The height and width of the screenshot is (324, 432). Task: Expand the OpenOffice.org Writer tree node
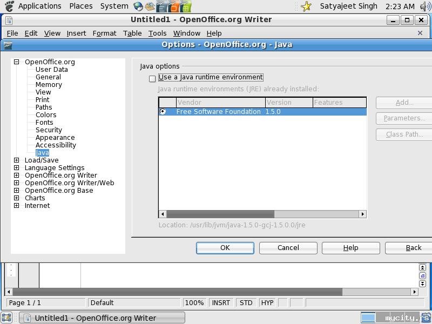tap(17, 175)
